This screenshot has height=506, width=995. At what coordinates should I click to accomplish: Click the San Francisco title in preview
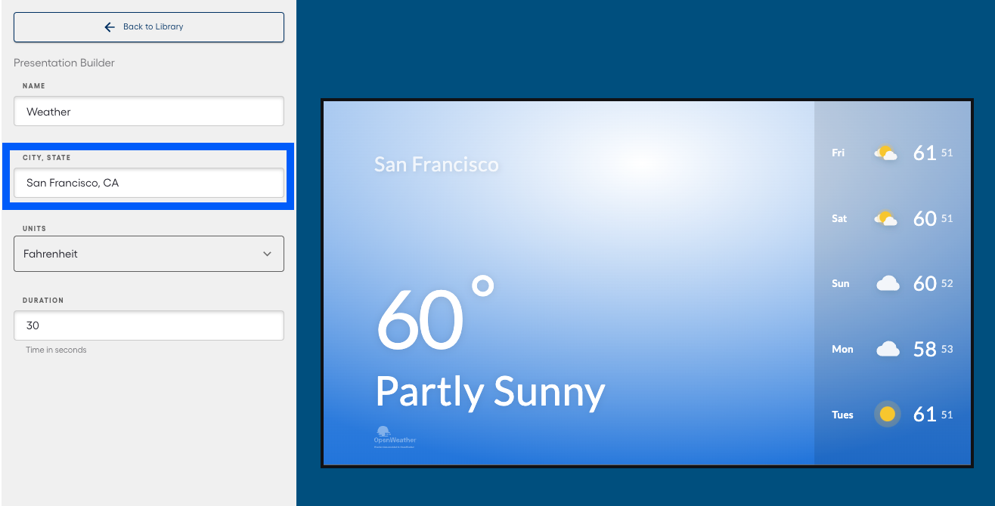click(436, 164)
